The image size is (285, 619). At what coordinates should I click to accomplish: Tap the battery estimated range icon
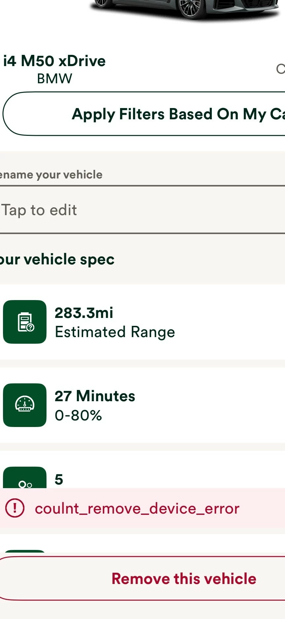(x=25, y=322)
